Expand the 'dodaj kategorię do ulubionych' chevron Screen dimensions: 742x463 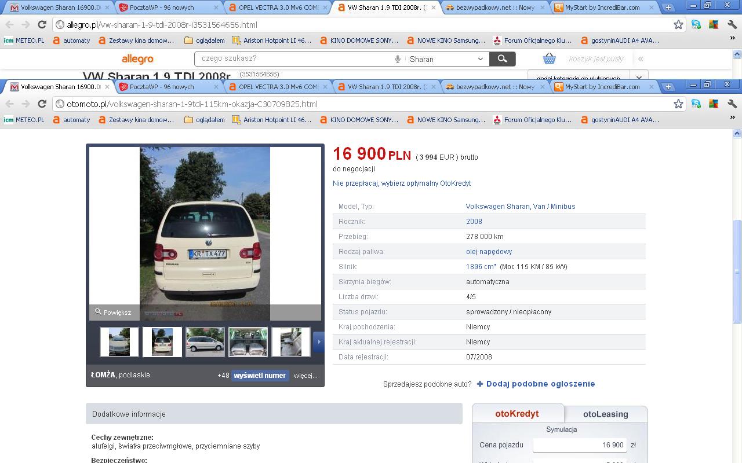click(x=639, y=77)
